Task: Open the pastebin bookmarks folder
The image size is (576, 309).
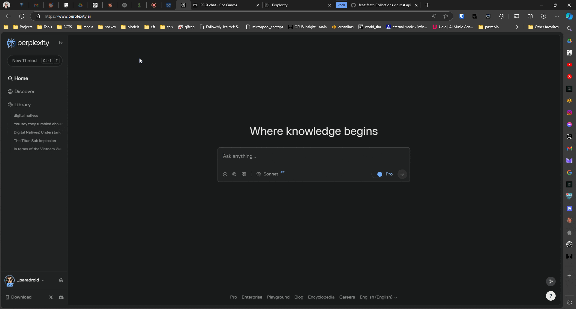Action: click(x=488, y=27)
